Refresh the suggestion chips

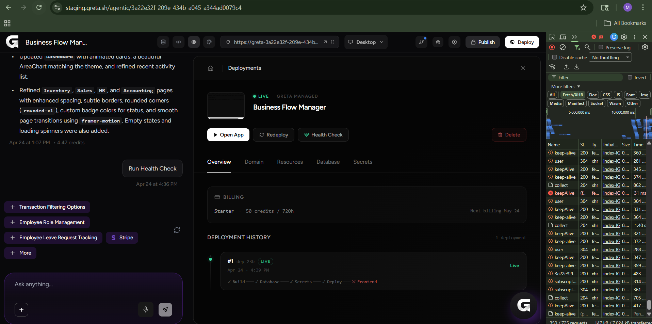pyautogui.click(x=177, y=230)
